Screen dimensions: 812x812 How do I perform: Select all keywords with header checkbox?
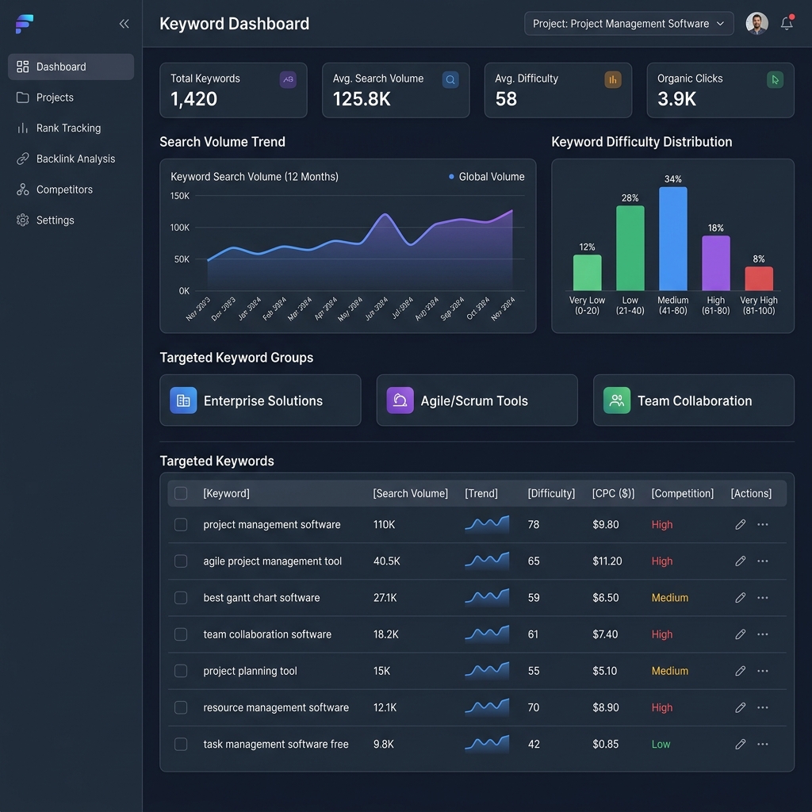pos(181,493)
